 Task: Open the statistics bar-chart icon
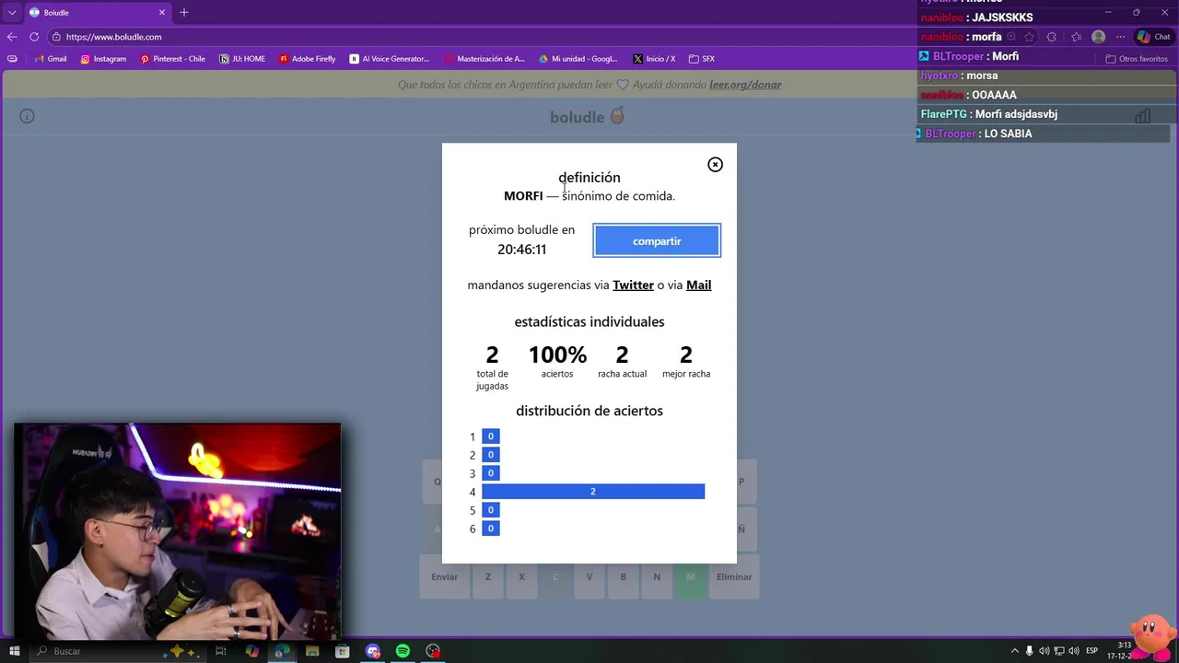pos(1142,116)
